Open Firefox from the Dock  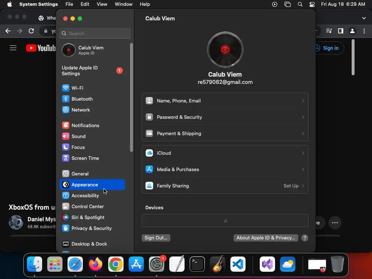96,264
